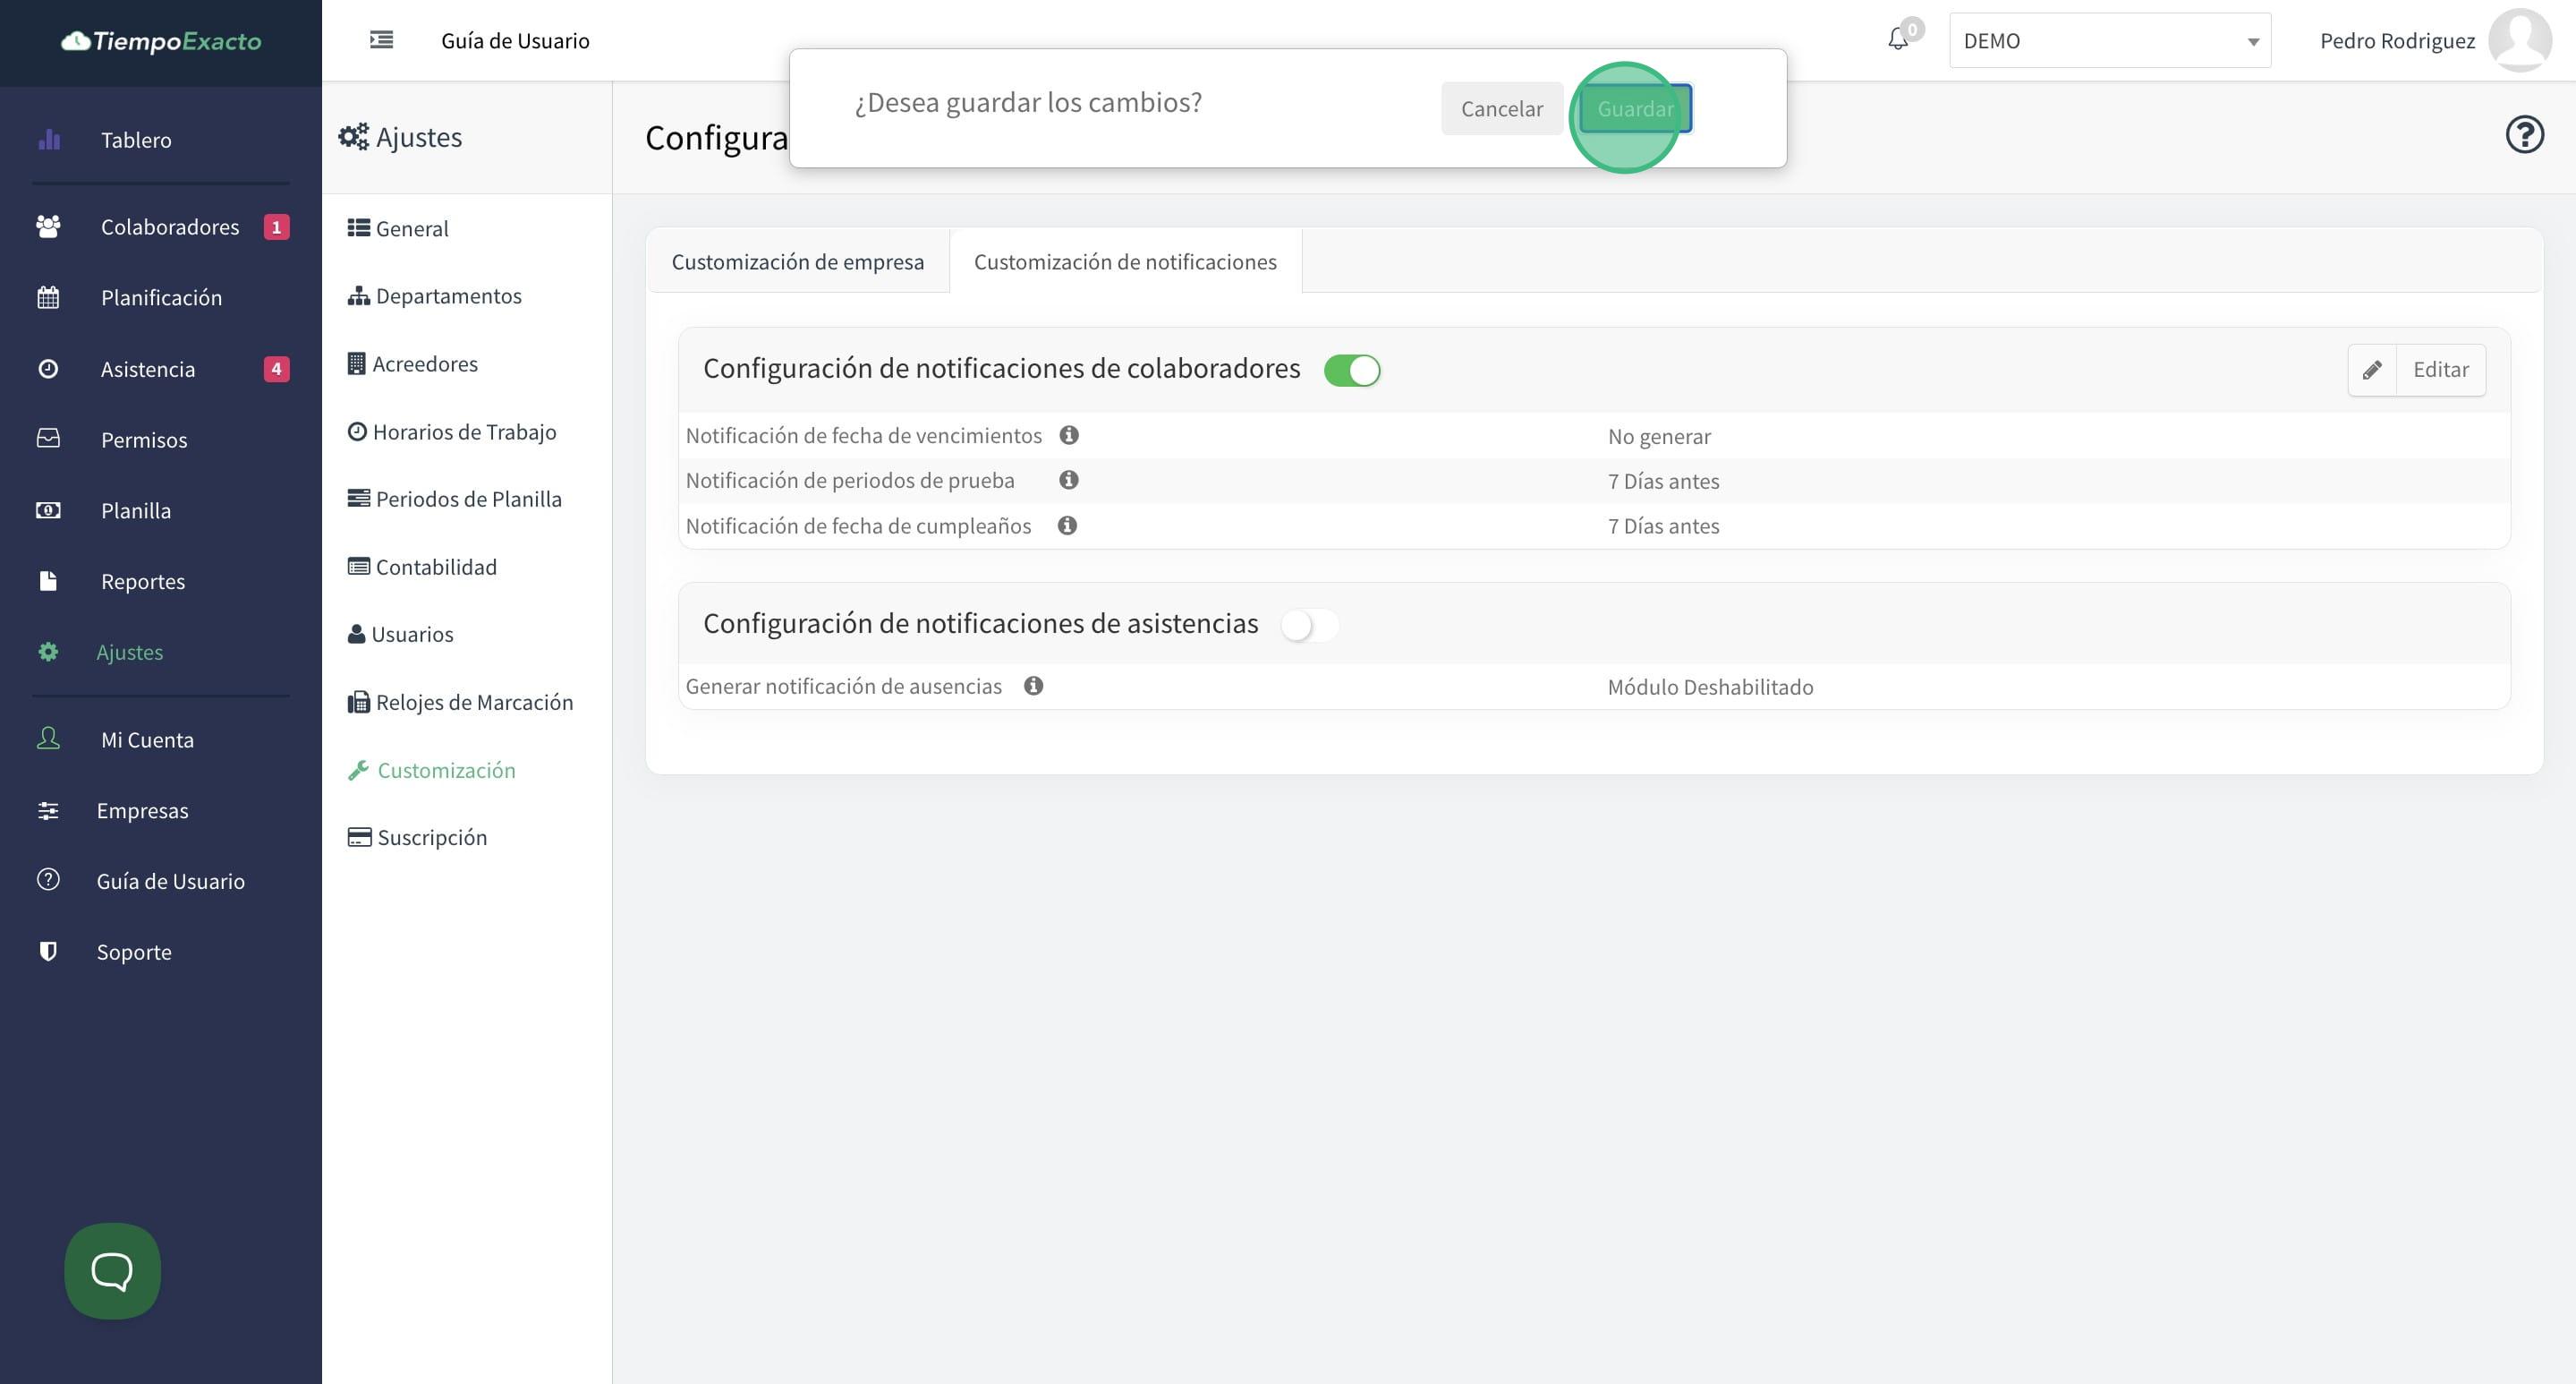Disable colaboradores notifications toggle
2576x1384 pixels.
click(1352, 371)
